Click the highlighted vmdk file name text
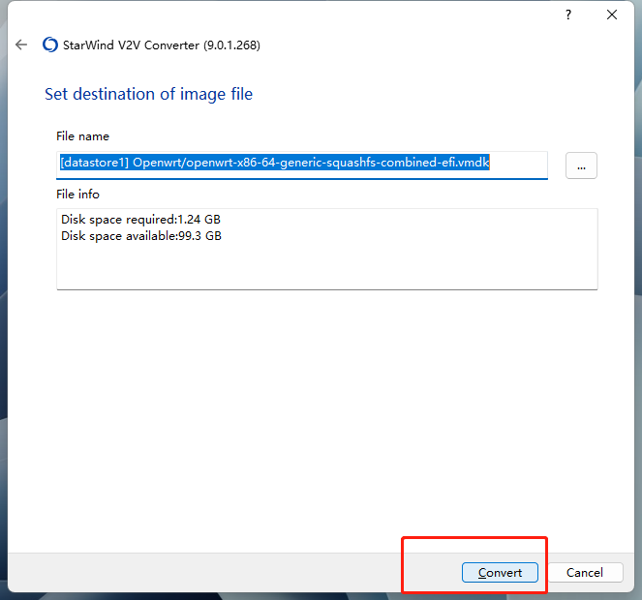Image resolution: width=642 pixels, height=600 pixels. [x=275, y=164]
